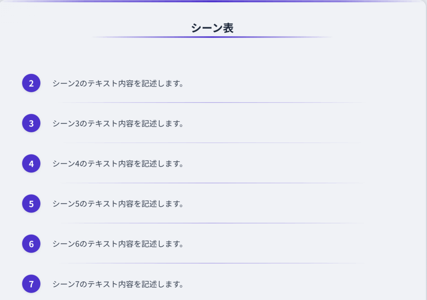
Task: Click the number 3 circle badge
Action: [31, 123]
